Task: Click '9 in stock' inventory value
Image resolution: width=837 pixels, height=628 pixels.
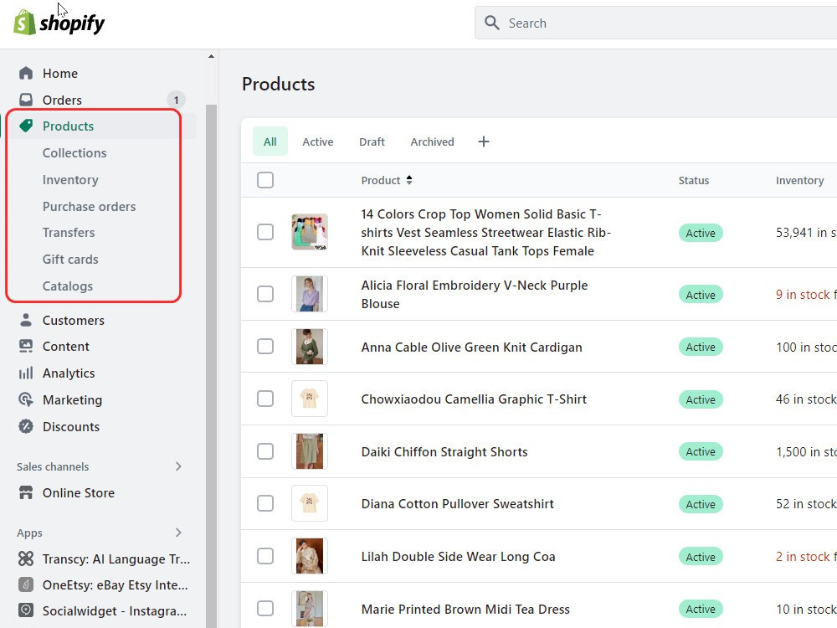Action: [x=803, y=294]
